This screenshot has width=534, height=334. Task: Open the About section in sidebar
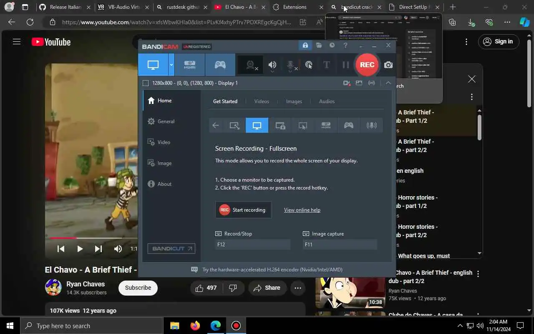pyautogui.click(x=171, y=184)
